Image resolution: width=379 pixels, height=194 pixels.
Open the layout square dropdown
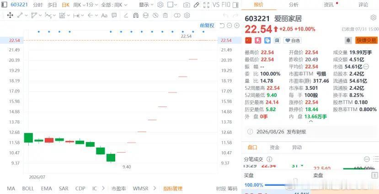[172, 5]
